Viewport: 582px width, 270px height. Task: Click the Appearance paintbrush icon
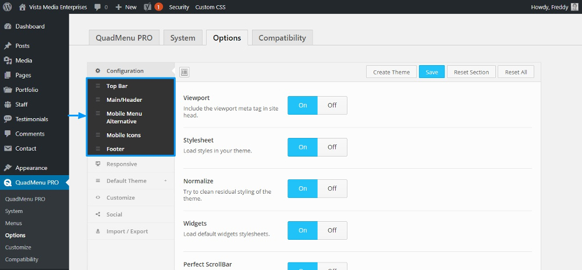(8, 168)
